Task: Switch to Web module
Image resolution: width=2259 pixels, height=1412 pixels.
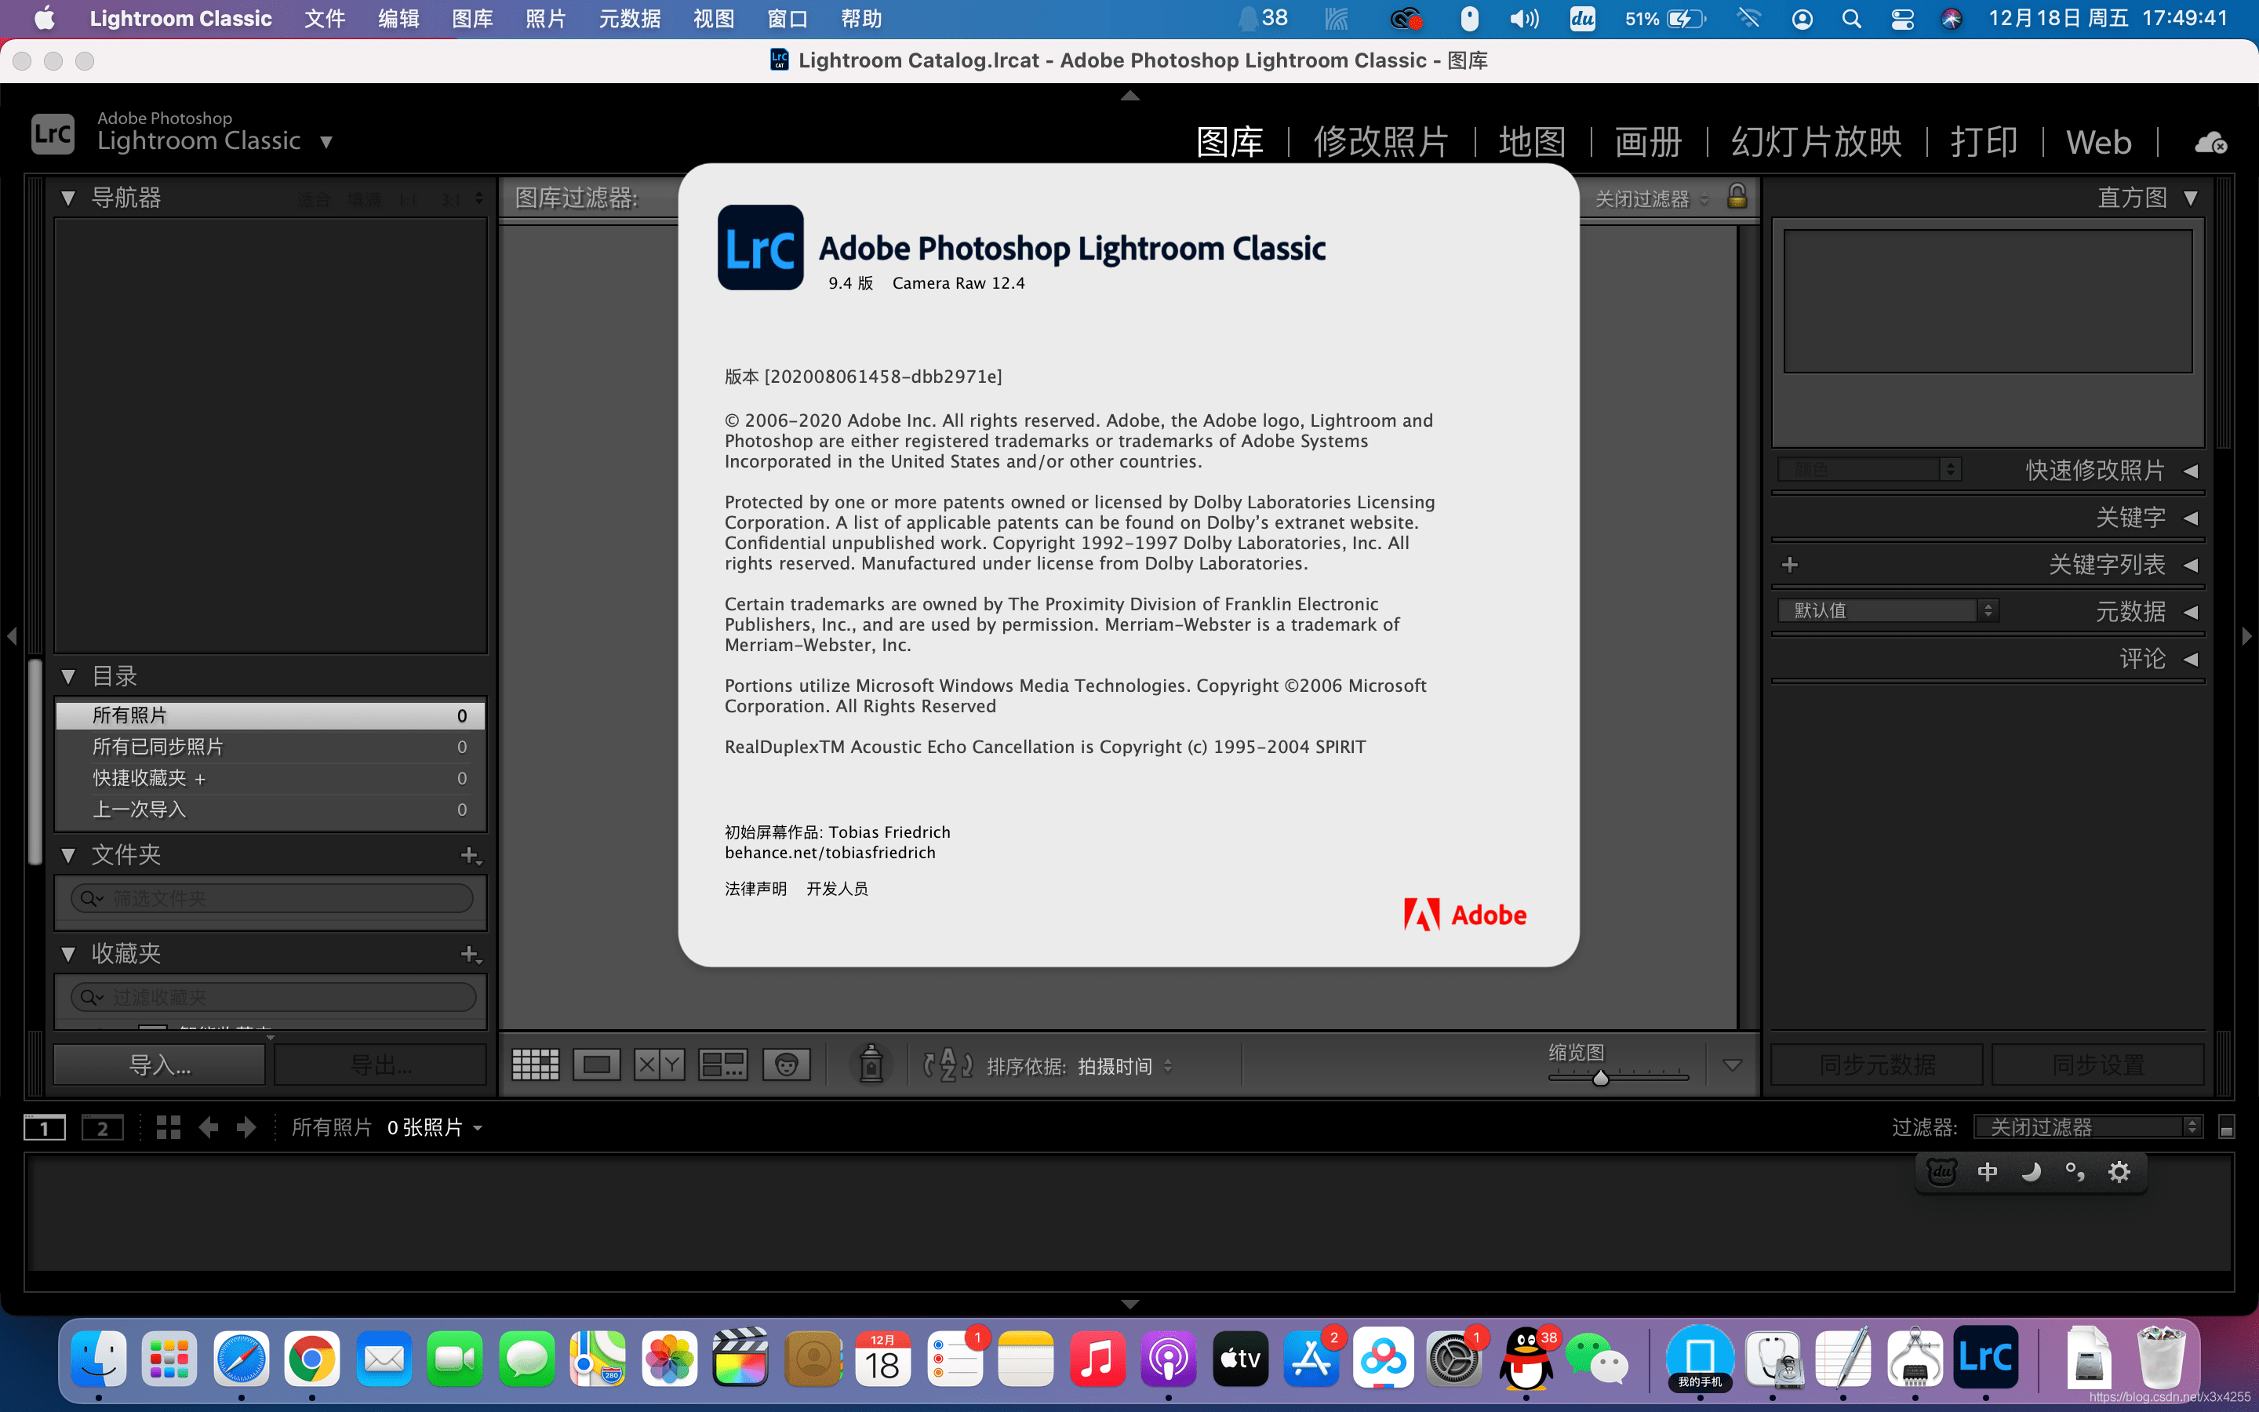Action: [2098, 142]
